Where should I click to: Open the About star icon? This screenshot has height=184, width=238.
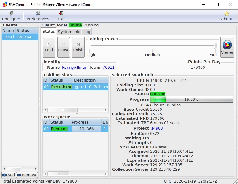(227, 14)
